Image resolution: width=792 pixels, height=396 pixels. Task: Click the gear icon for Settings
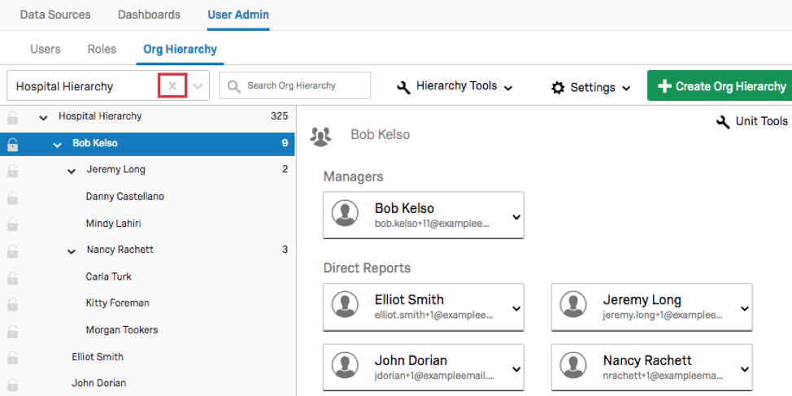click(558, 87)
